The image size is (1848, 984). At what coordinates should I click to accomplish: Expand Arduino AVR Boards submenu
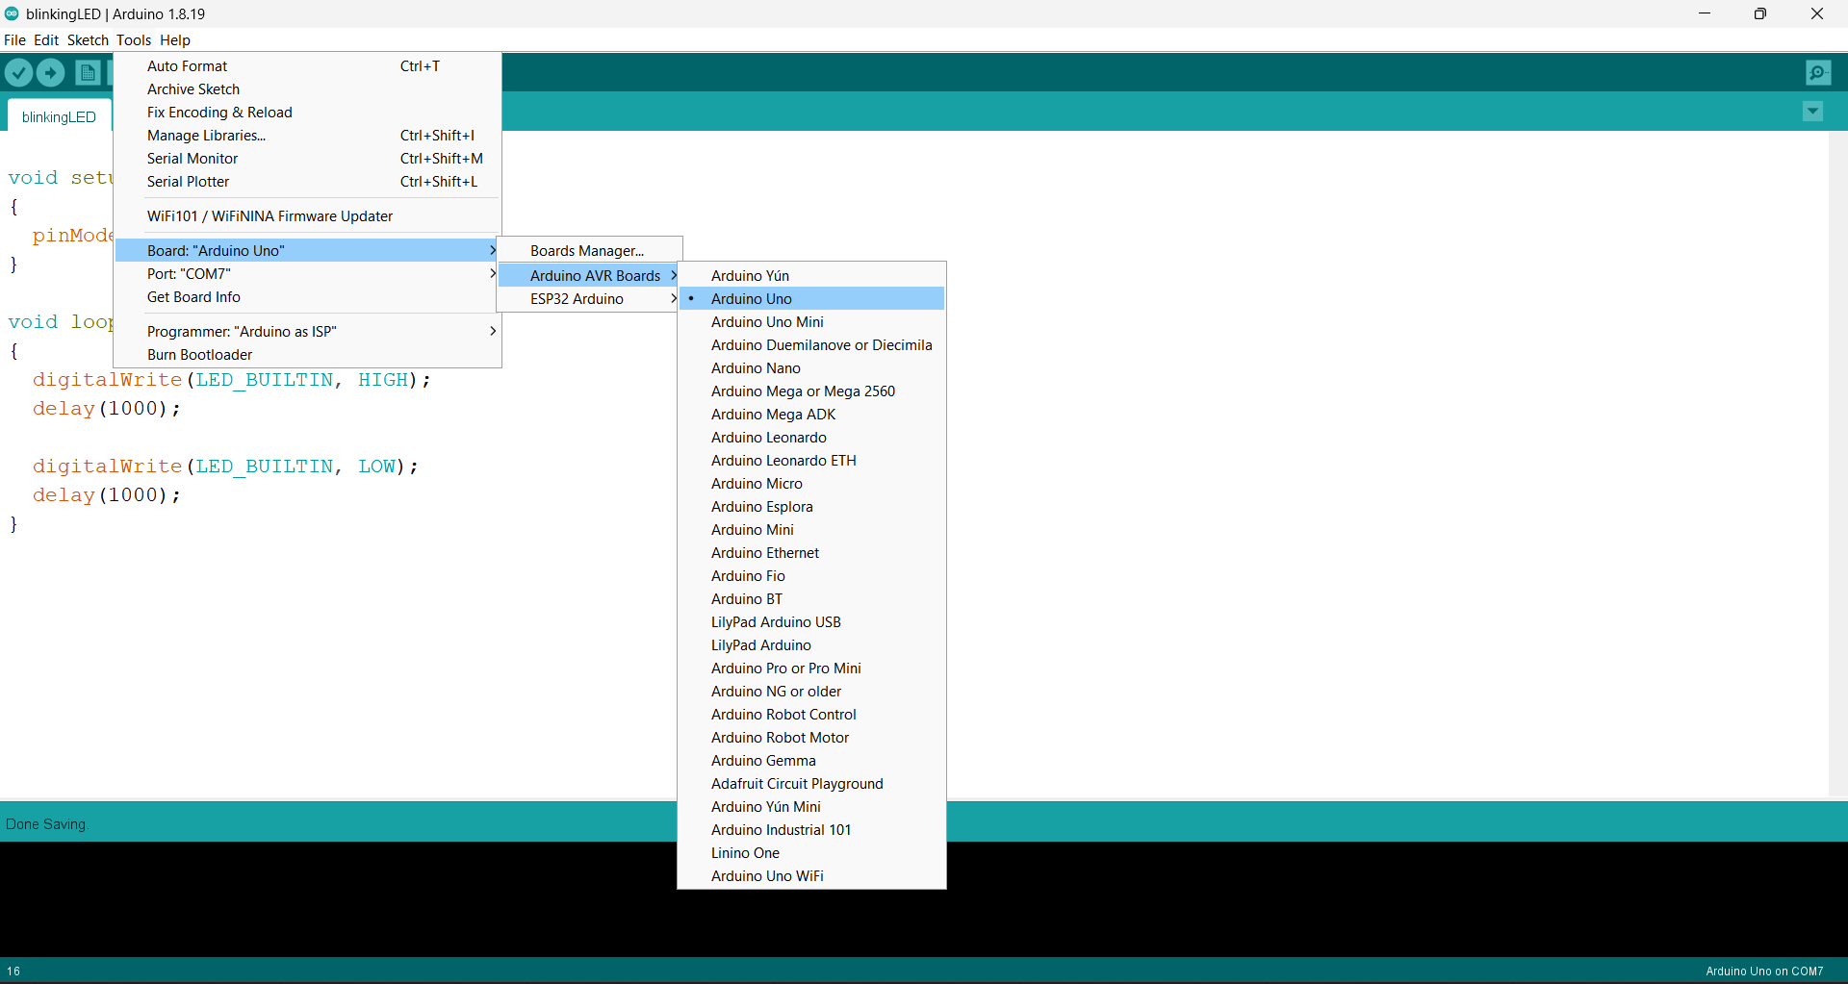(589, 276)
